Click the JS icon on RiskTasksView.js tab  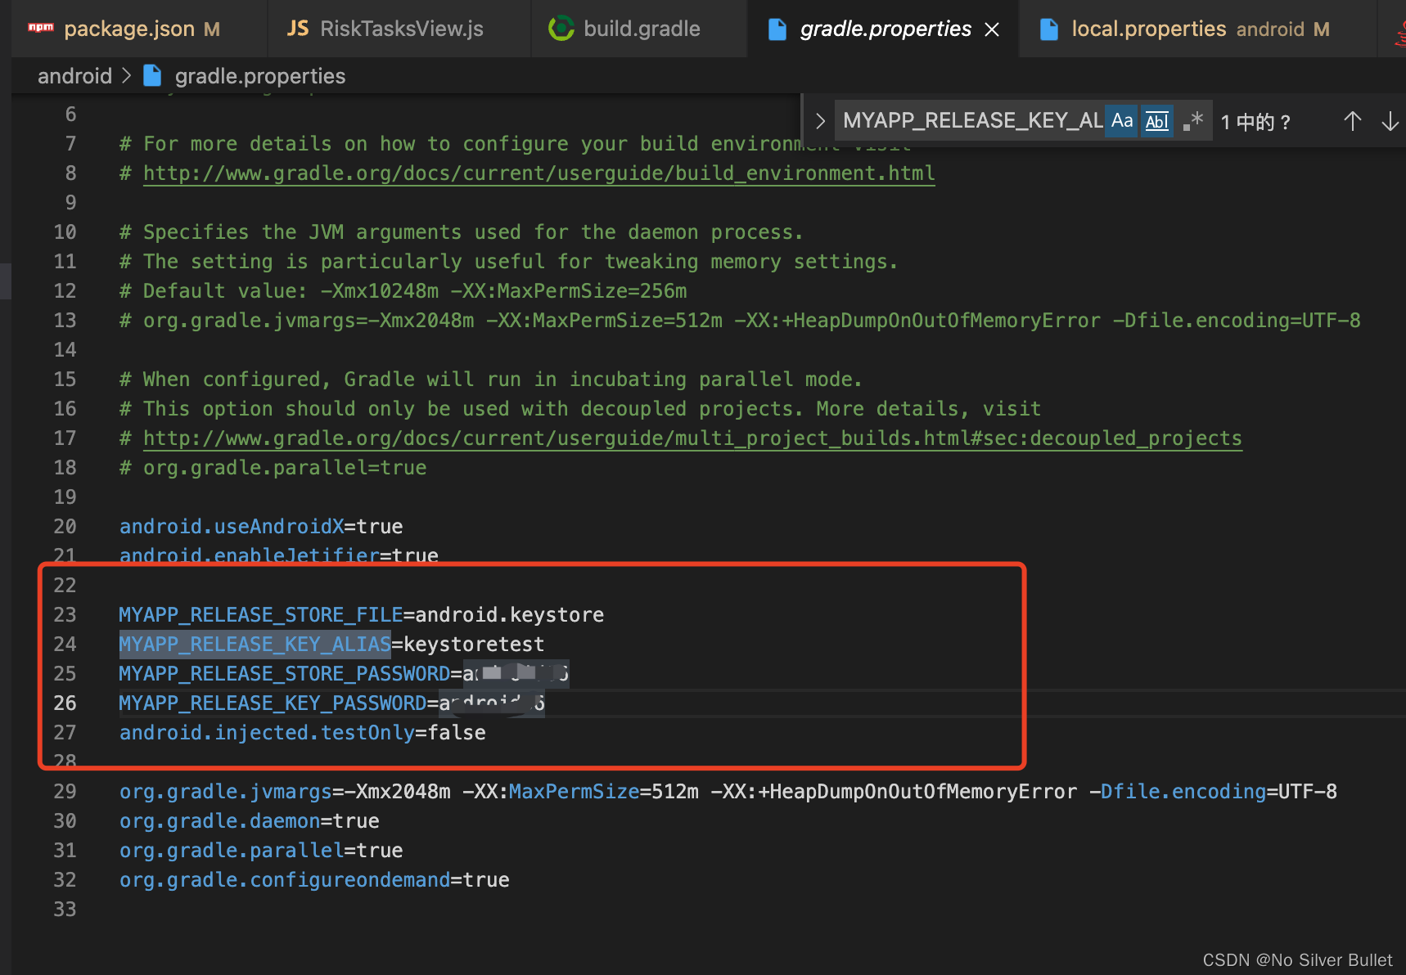pos(298,28)
